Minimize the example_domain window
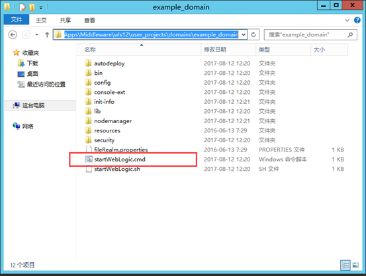Viewport: 366px width, 276px height. click(x=324, y=5)
